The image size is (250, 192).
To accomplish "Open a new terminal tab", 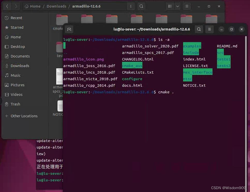I will click(x=69, y=29).
